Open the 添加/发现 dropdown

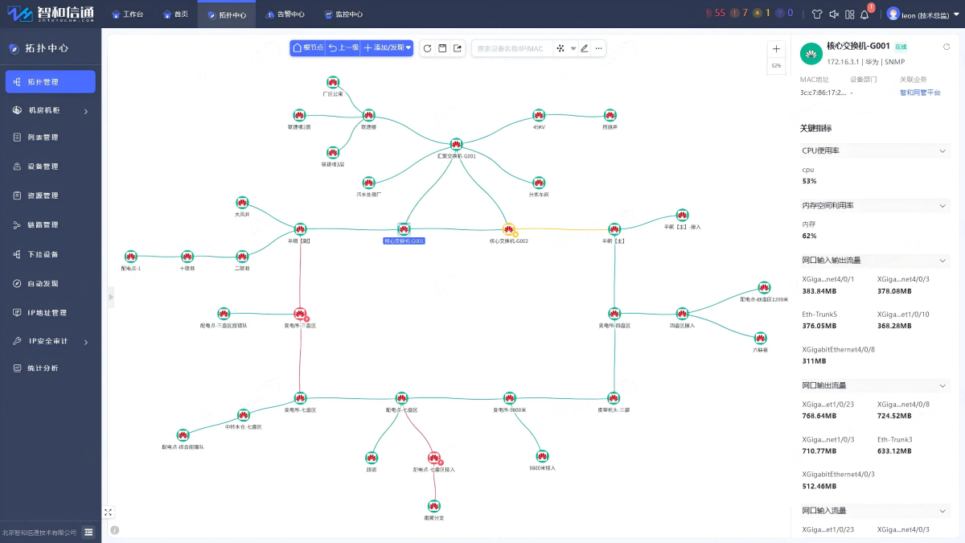(x=388, y=48)
